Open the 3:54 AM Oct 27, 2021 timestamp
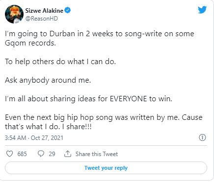 coord(34,138)
